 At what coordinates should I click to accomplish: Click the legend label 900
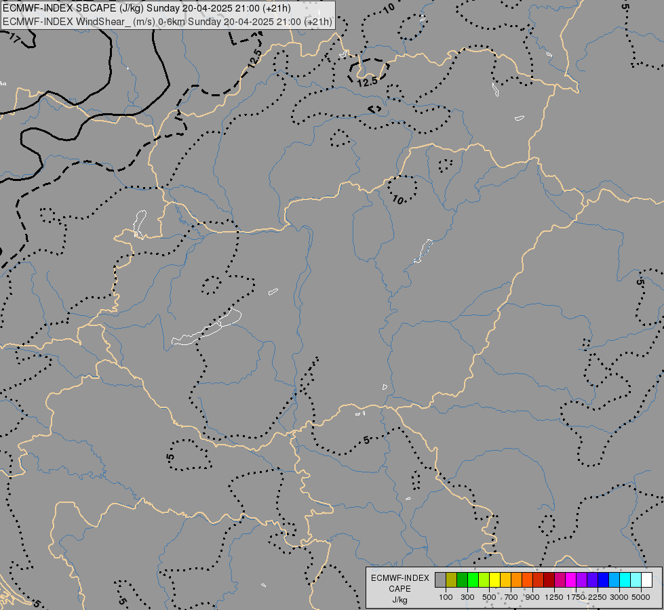coord(532,597)
